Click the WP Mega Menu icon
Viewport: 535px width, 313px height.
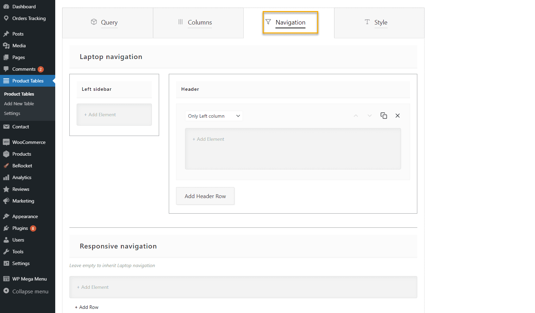6,279
